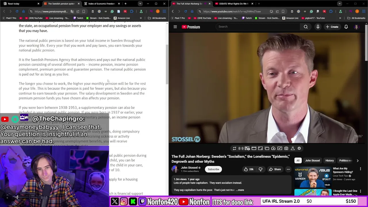Share the Johan Norberg video
Viewport: 368px width, 207px height.
(x=275, y=169)
